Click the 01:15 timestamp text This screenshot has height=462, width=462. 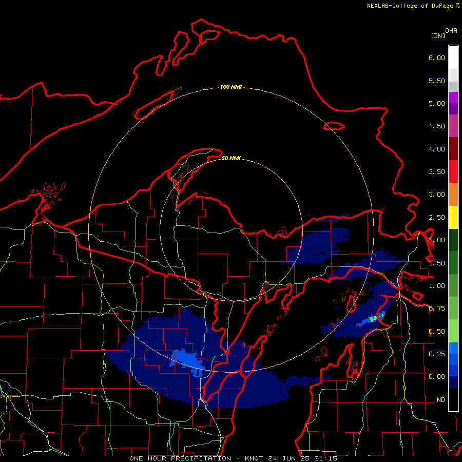[325, 458]
